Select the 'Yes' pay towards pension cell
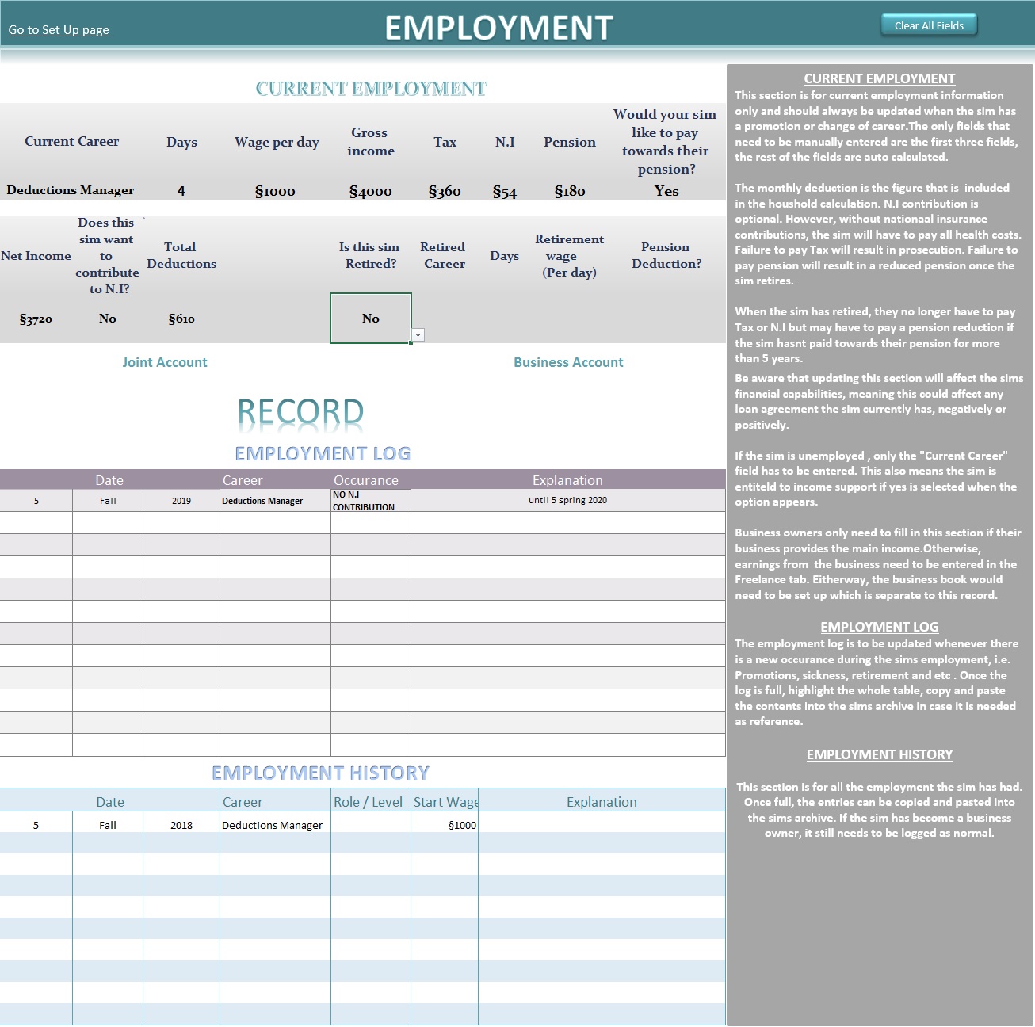 [x=666, y=191]
